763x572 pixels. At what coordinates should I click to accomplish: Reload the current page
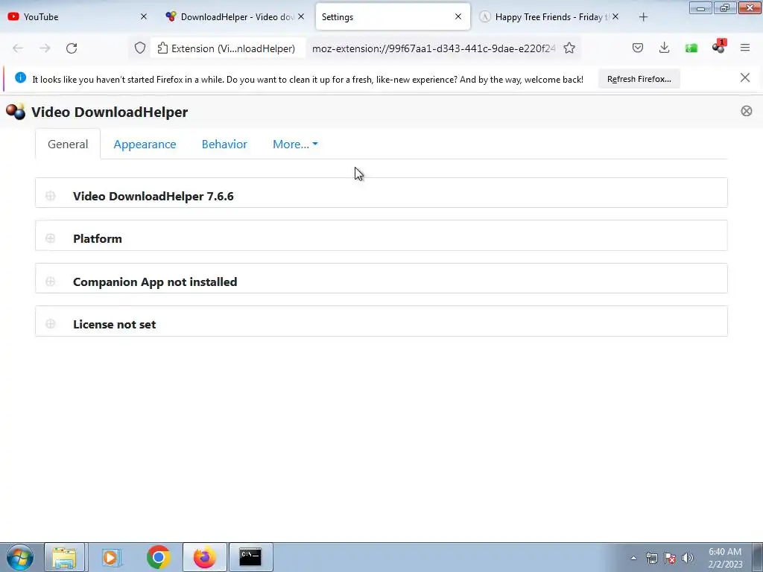point(72,48)
